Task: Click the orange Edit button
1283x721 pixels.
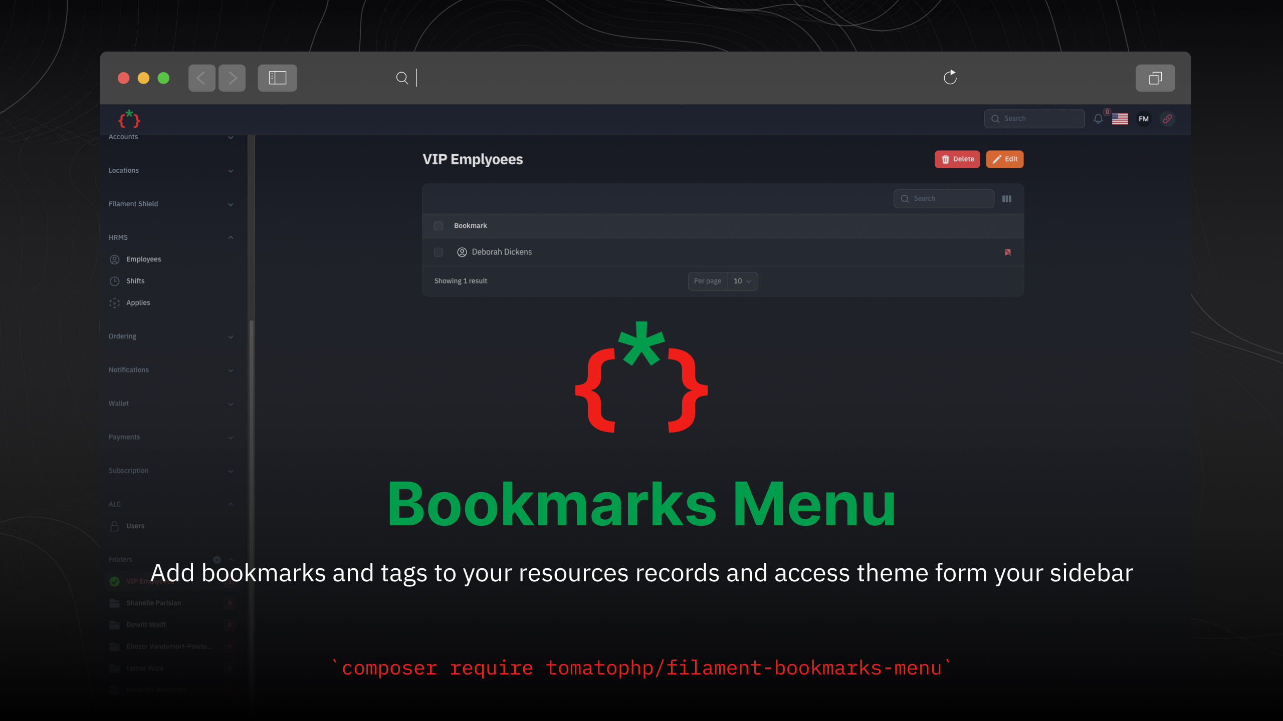Action: click(1004, 159)
